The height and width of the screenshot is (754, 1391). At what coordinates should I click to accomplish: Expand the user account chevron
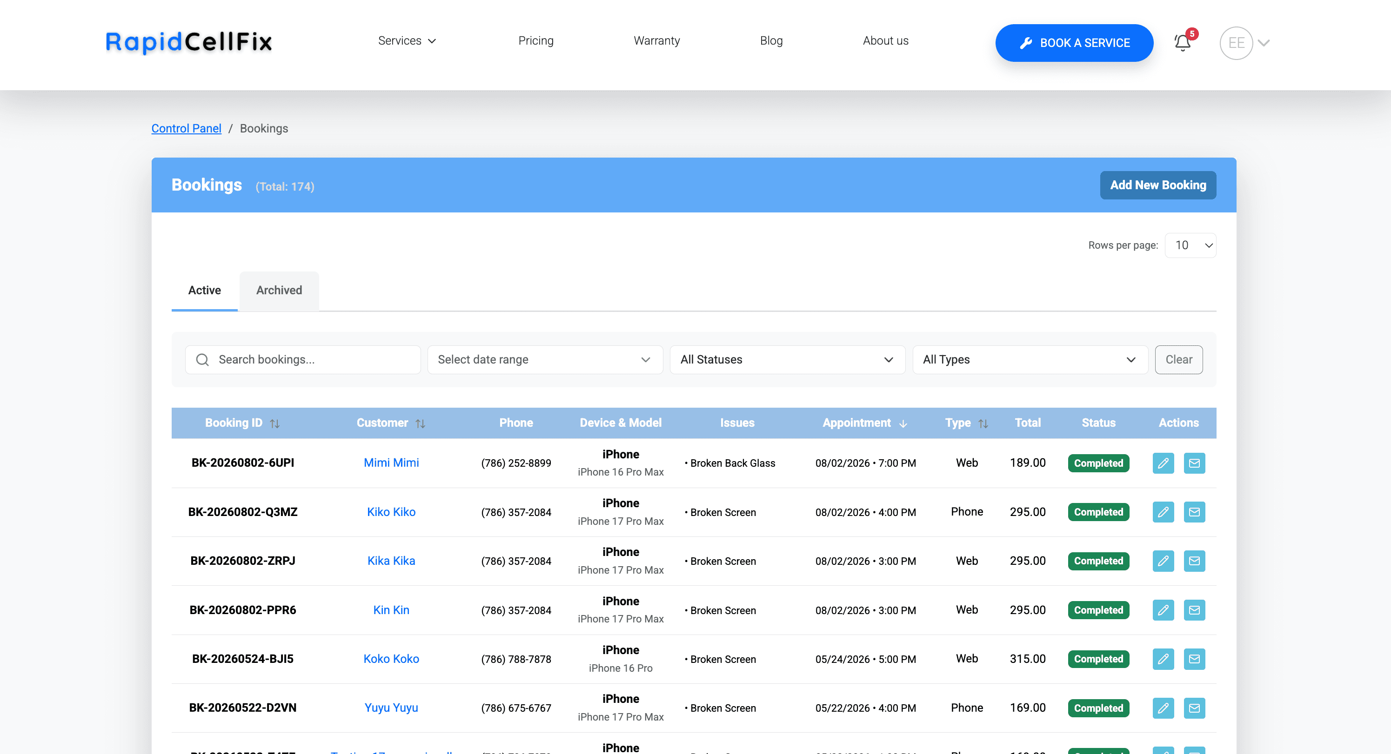coord(1264,43)
